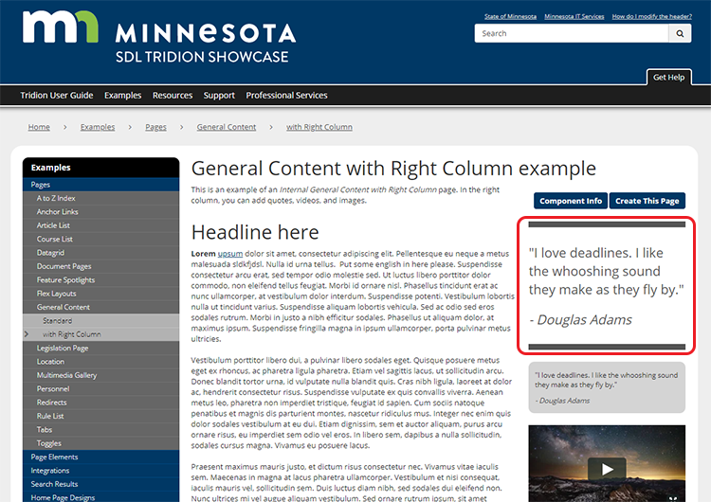This screenshot has height=502, width=711.
Task: Open the Professional Services menu
Action: [286, 95]
